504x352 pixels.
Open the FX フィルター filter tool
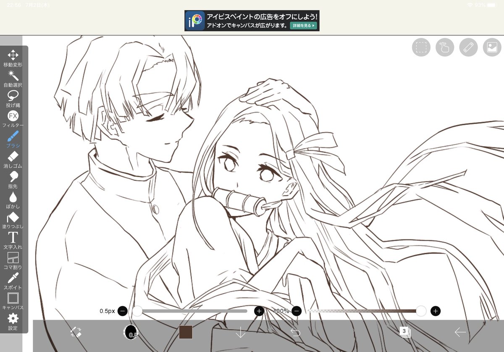13,119
